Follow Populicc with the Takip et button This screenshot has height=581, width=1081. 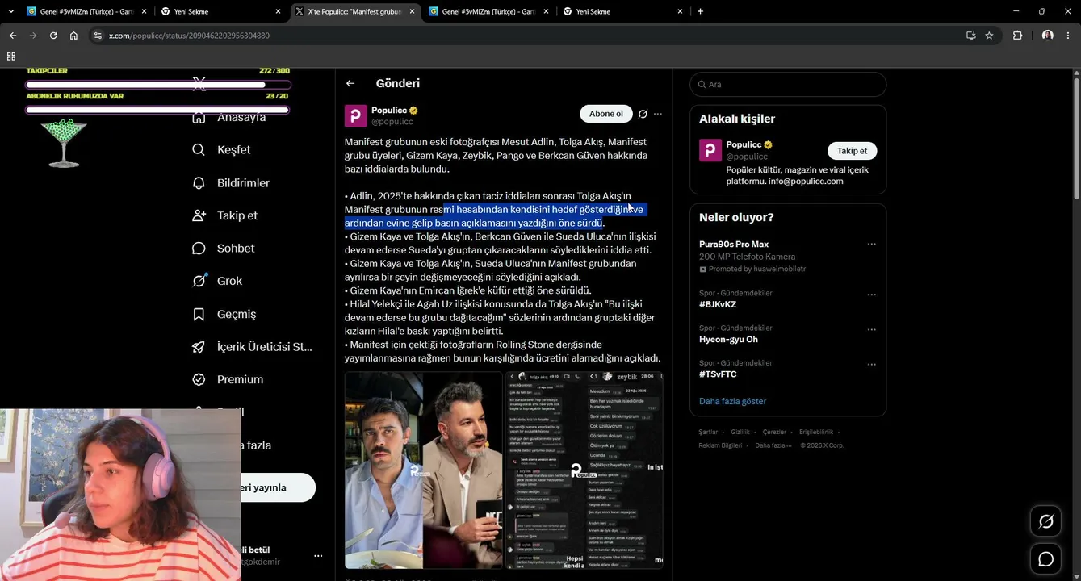(852, 151)
